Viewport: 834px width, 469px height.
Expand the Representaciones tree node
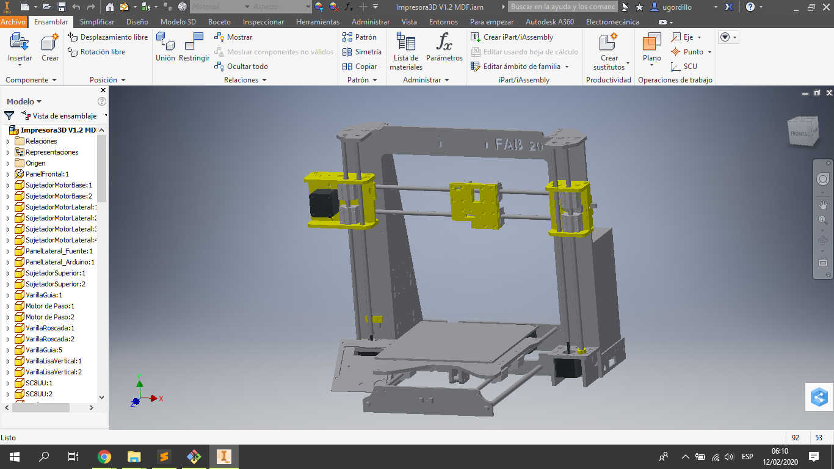point(8,152)
